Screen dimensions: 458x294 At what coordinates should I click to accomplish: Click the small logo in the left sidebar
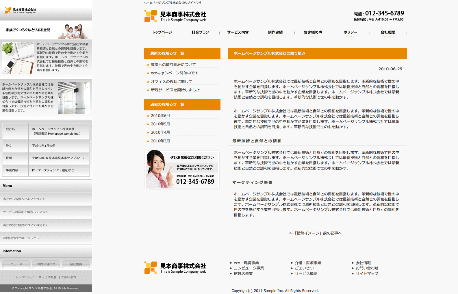[x=21, y=11]
